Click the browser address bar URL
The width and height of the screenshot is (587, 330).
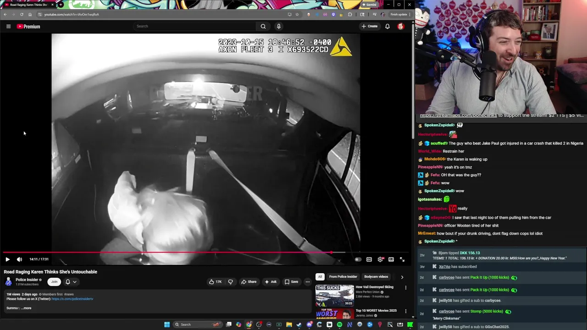[72, 14]
